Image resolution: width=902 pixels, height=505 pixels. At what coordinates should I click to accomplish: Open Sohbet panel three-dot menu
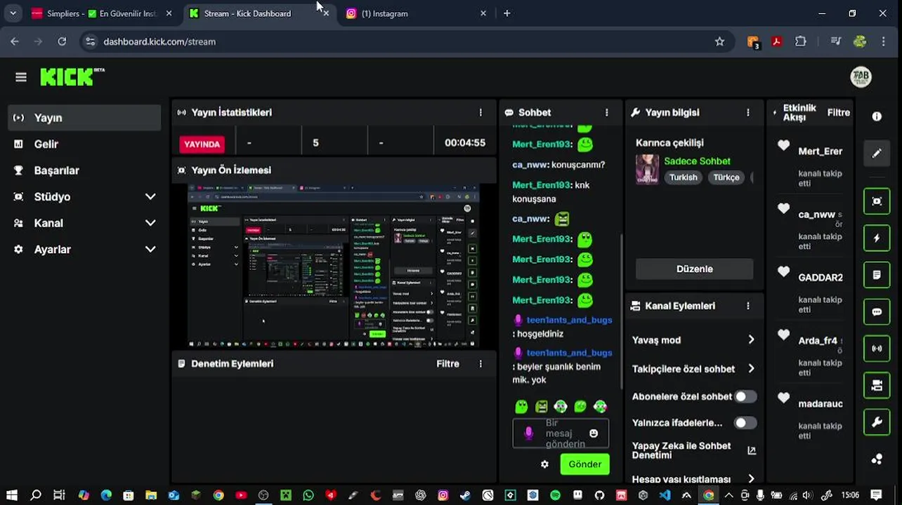pos(607,112)
